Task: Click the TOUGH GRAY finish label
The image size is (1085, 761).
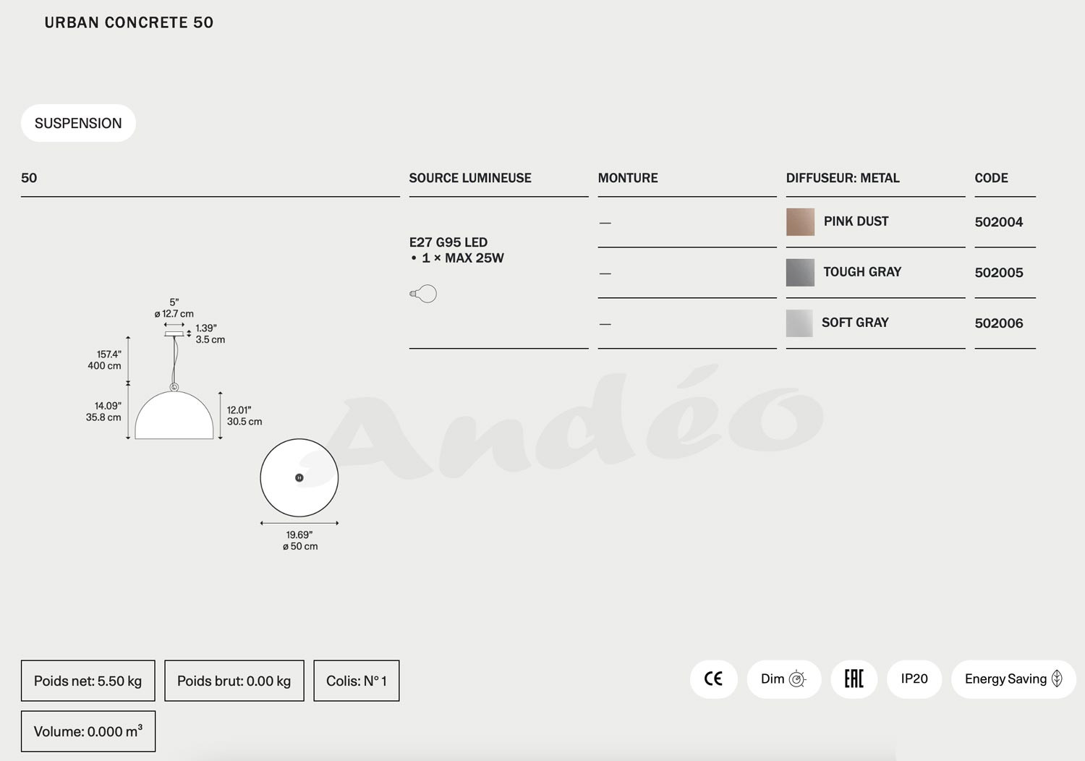Action: pyautogui.click(x=862, y=272)
